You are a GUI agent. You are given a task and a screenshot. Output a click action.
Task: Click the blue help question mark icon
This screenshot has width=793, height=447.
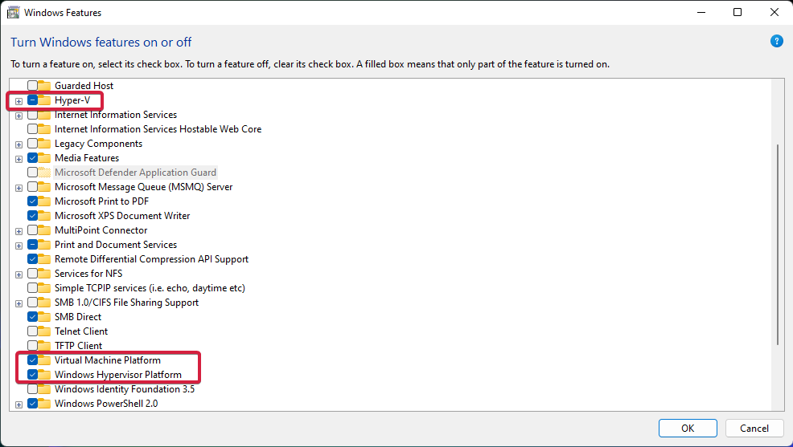tap(776, 42)
